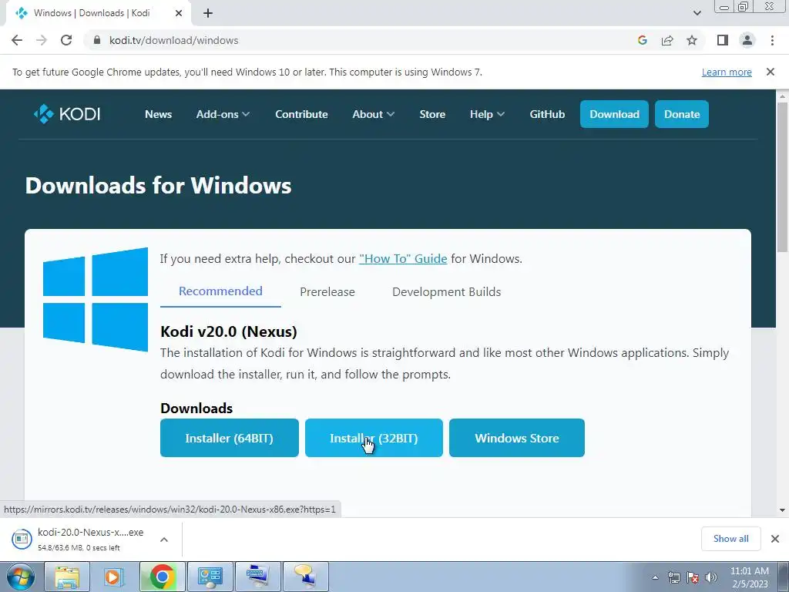Image resolution: width=789 pixels, height=592 pixels.
Task: Click the Donate button
Action: pyautogui.click(x=682, y=114)
